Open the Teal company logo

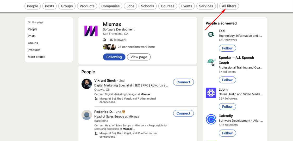211,34
